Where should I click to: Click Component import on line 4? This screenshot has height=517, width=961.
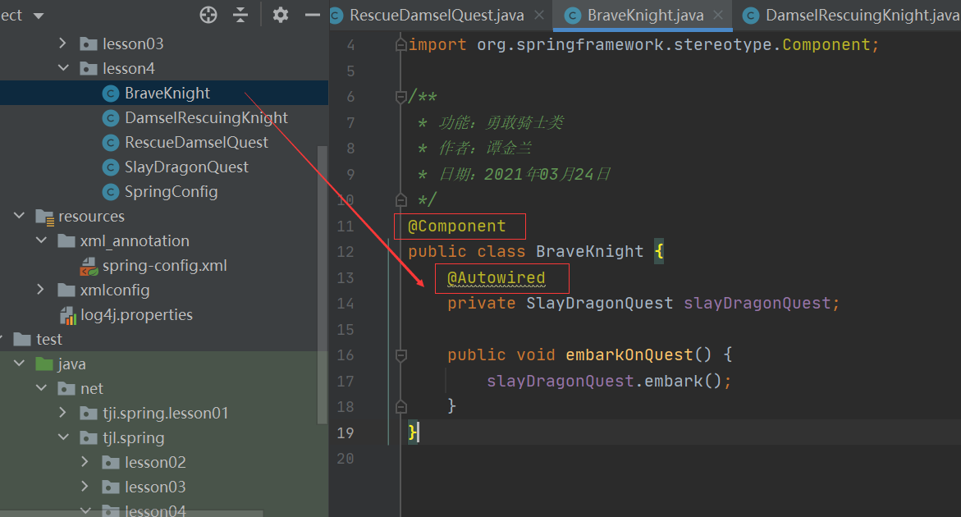pos(826,44)
